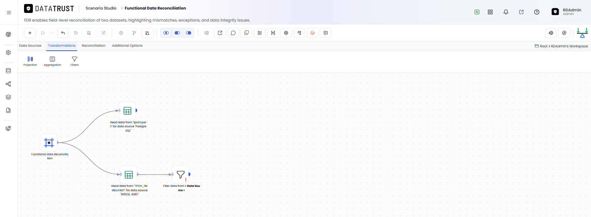
Task: Open the Additional Options tab
Action: click(x=127, y=46)
